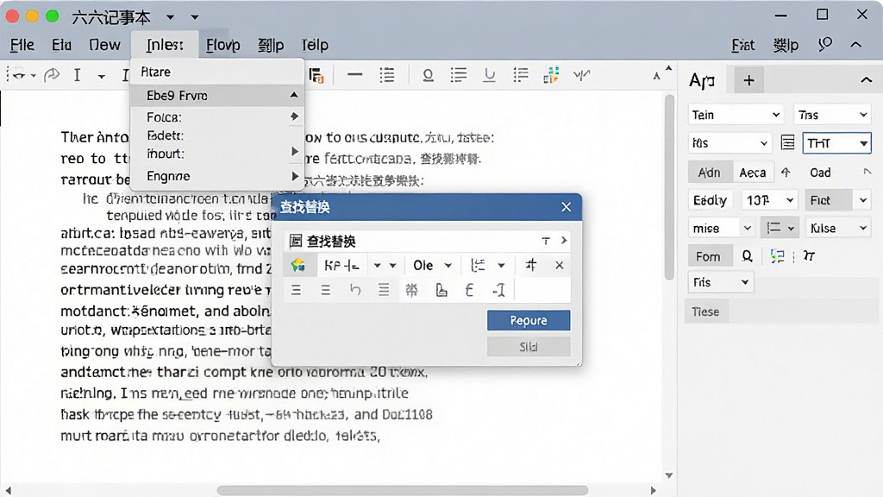The height and width of the screenshot is (497, 883).
Task: Select the Aeca toggle in side panel
Action: pyautogui.click(x=753, y=173)
